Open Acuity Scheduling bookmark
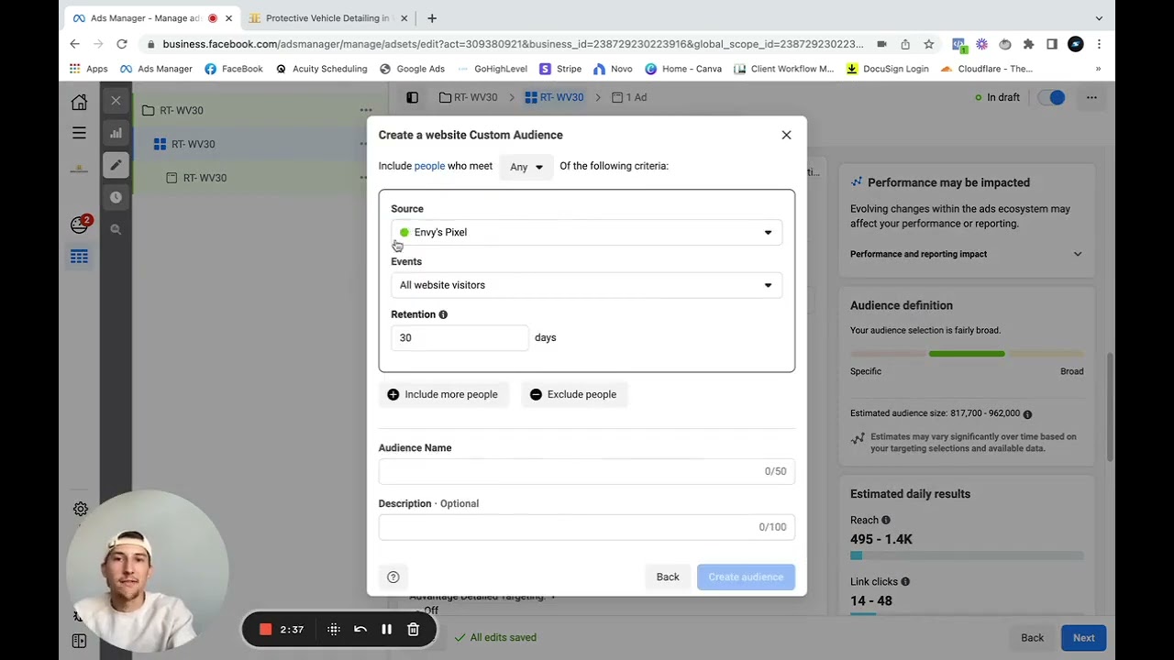This screenshot has height=660, width=1174. 321,69
